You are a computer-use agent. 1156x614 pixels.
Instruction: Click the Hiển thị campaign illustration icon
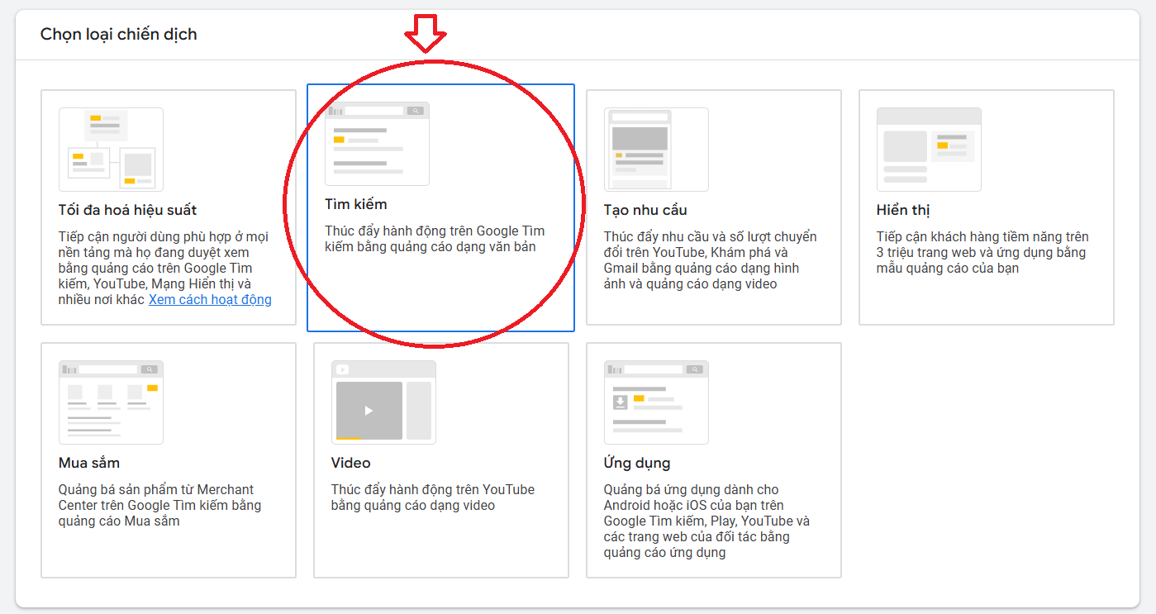point(929,150)
